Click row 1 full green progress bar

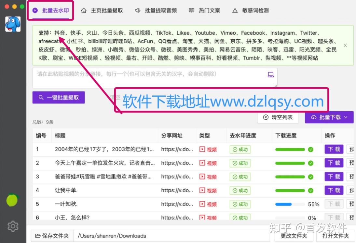click(290, 150)
